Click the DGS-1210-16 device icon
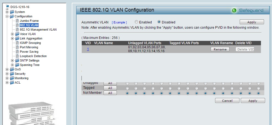272x125 pixels. point(8,7)
